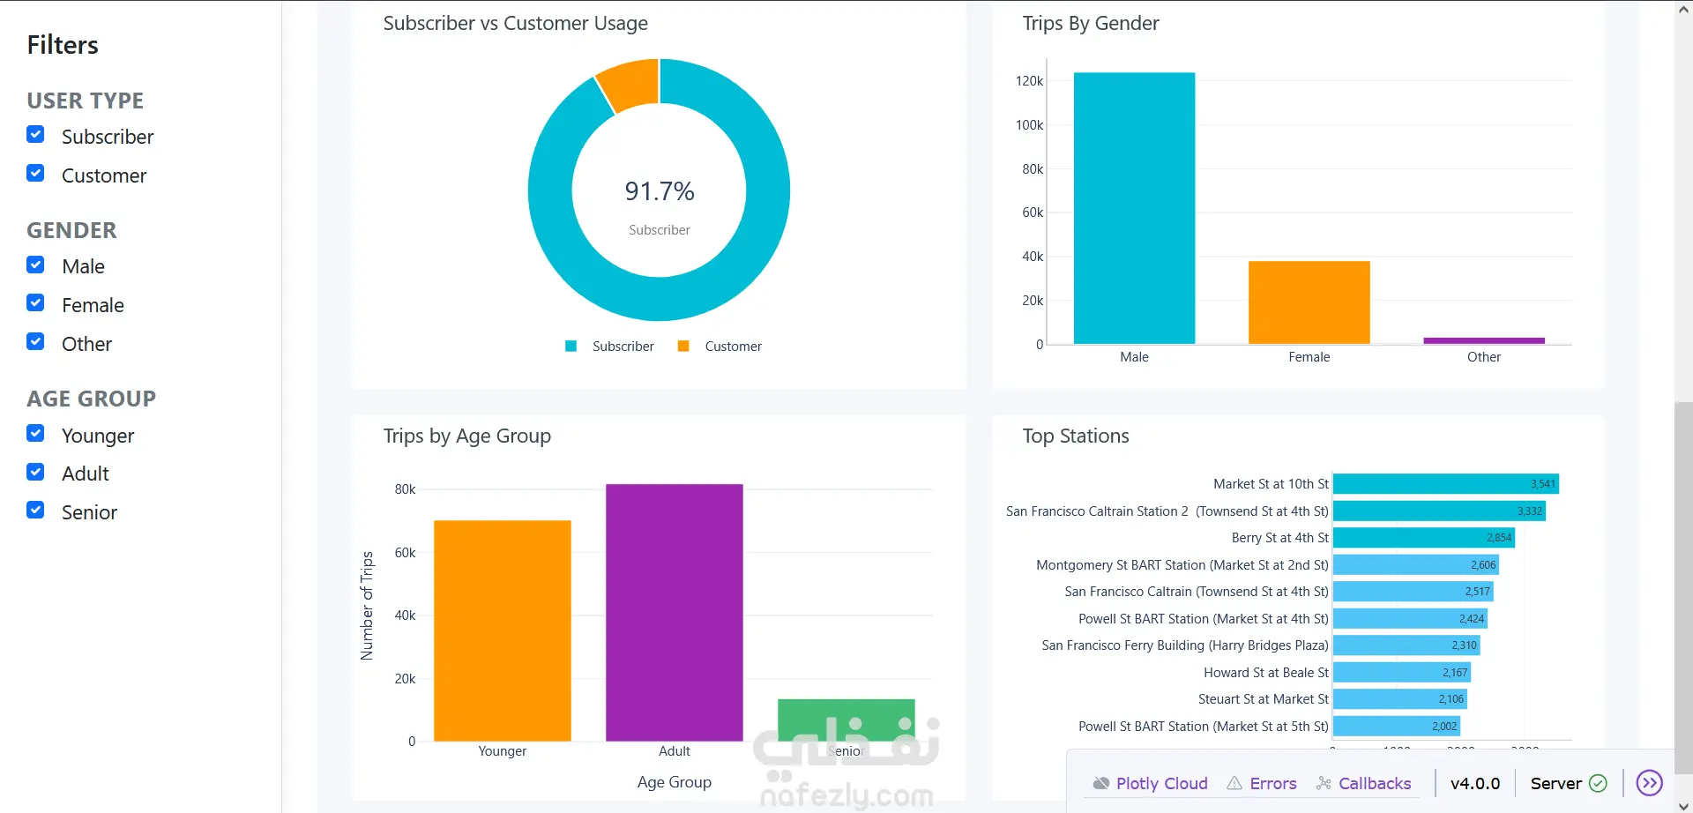Disable the Senior age group filter

click(x=35, y=510)
